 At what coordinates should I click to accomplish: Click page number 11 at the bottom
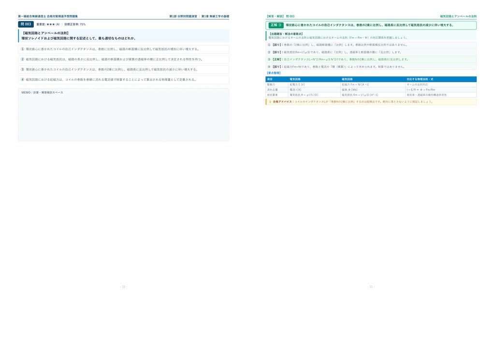[x=371, y=287]
